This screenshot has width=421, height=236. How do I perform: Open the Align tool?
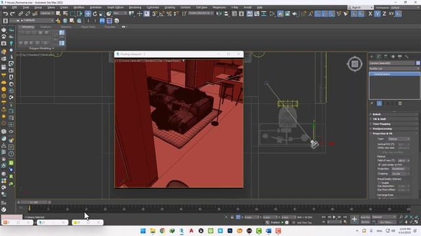[x=226, y=13]
